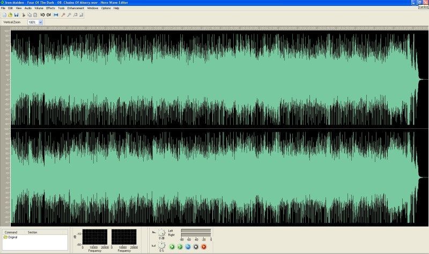Click the right frequency spectrum display
The image size is (429, 254).
pyautogui.click(x=124, y=237)
